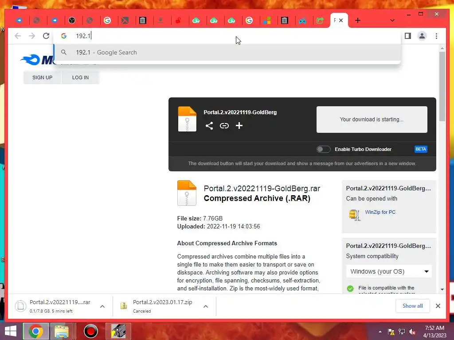
Task: Open the WinZip for PC link
Action: (380, 212)
